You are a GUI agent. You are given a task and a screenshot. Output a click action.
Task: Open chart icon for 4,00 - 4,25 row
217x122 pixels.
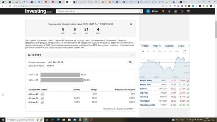(42, 94)
